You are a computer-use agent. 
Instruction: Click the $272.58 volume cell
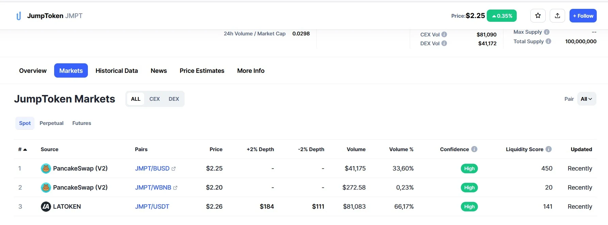click(354, 188)
